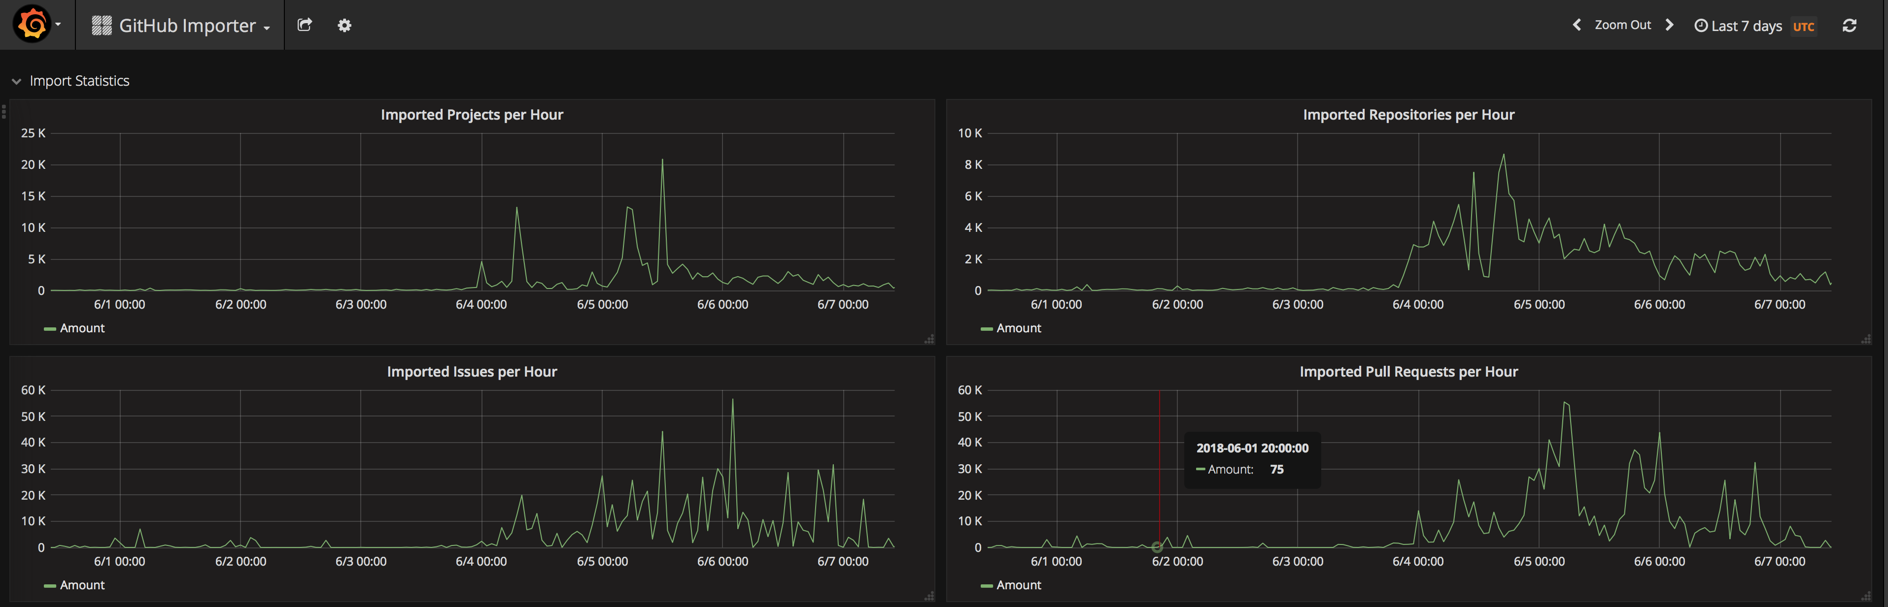Viewport: 1888px width, 607px height.
Task: Open dashboard settings gear icon
Action: [344, 26]
